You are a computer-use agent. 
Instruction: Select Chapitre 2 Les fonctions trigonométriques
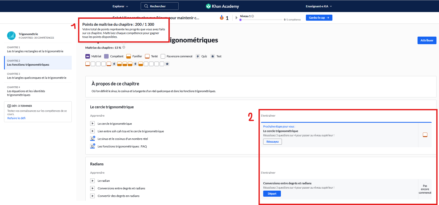click(x=38, y=63)
